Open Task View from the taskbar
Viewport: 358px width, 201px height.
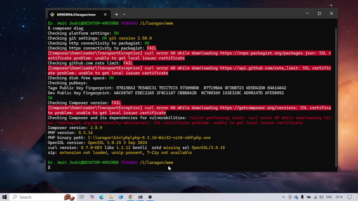82,197
